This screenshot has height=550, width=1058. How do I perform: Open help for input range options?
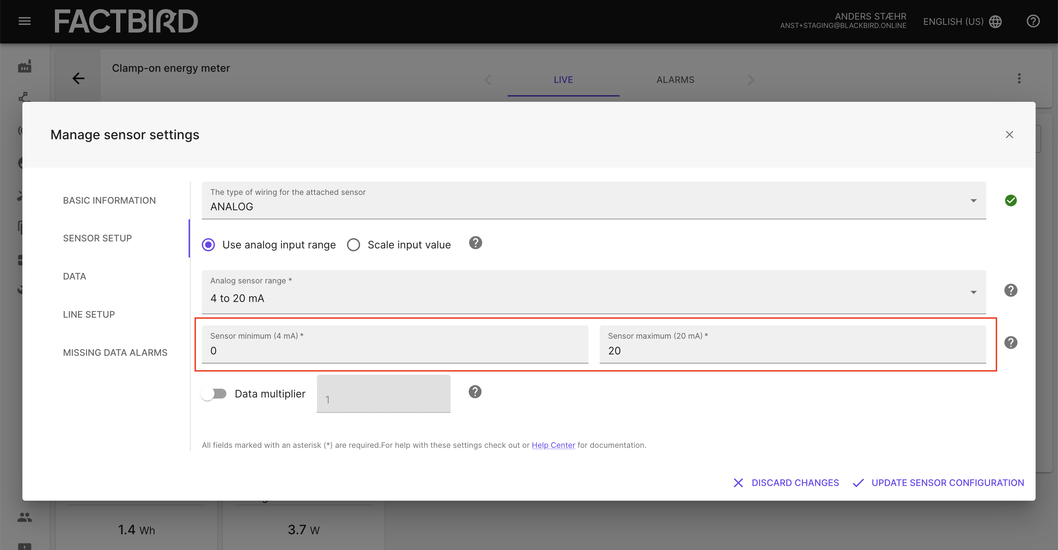pos(475,243)
